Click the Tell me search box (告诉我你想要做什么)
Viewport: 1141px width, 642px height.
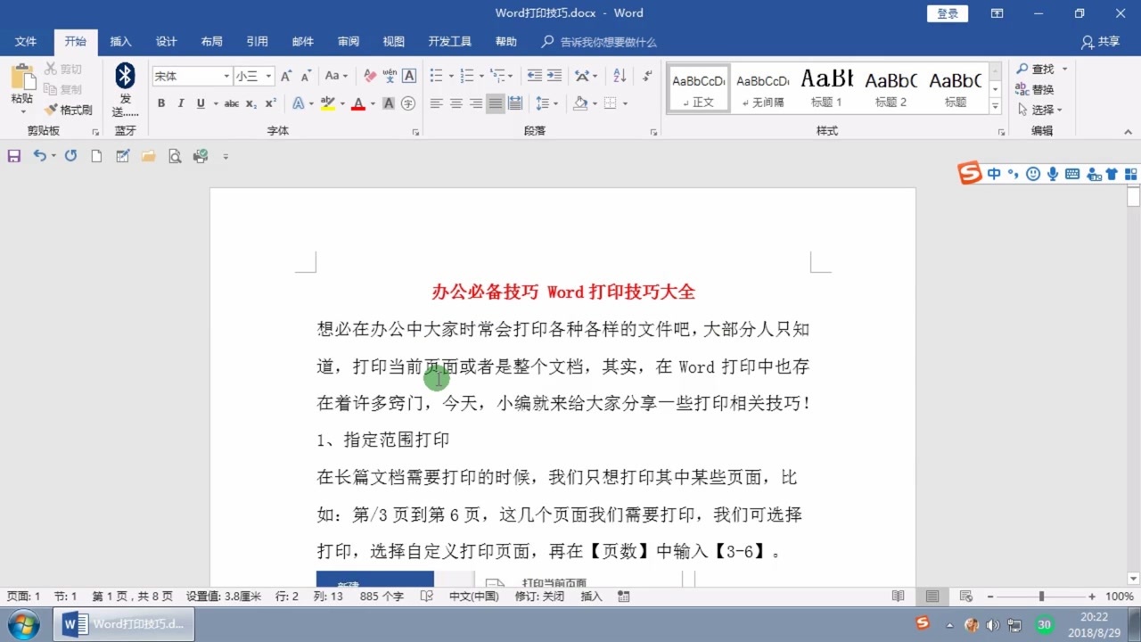608,42
